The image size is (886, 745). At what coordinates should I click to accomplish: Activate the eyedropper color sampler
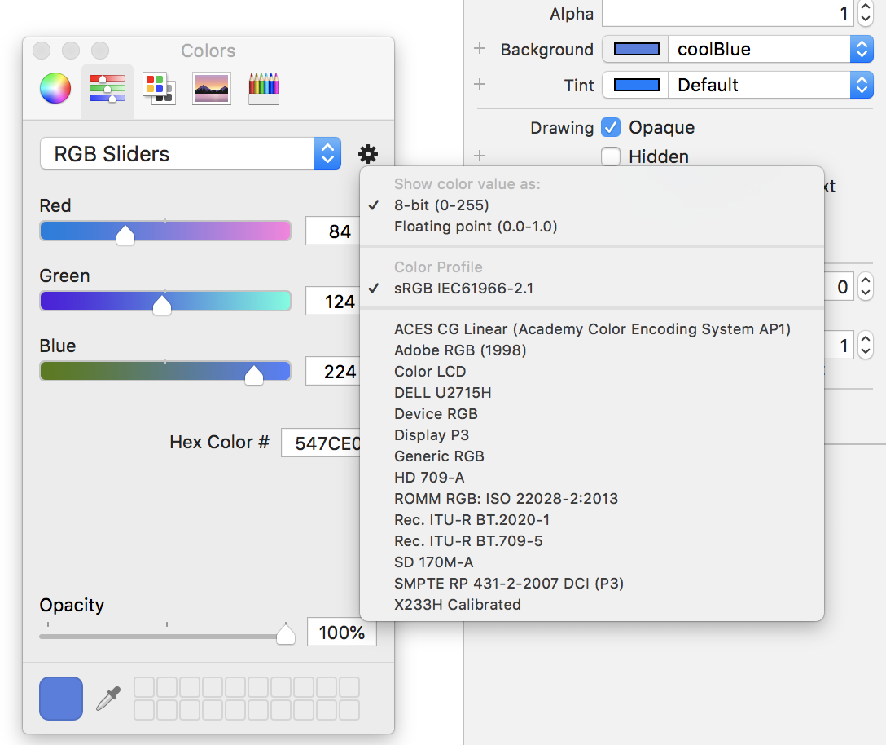click(x=107, y=698)
